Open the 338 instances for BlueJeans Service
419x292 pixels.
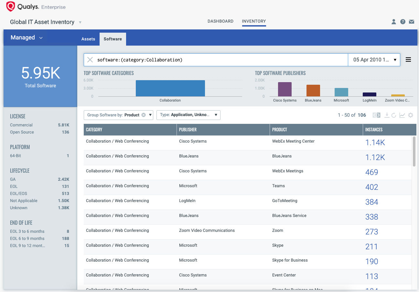(x=372, y=217)
